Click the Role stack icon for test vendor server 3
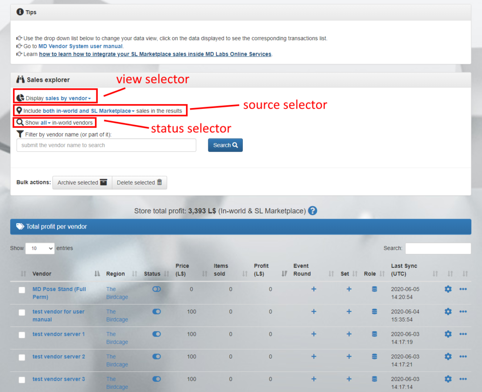This screenshot has width=482, height=392. (374, 379)
